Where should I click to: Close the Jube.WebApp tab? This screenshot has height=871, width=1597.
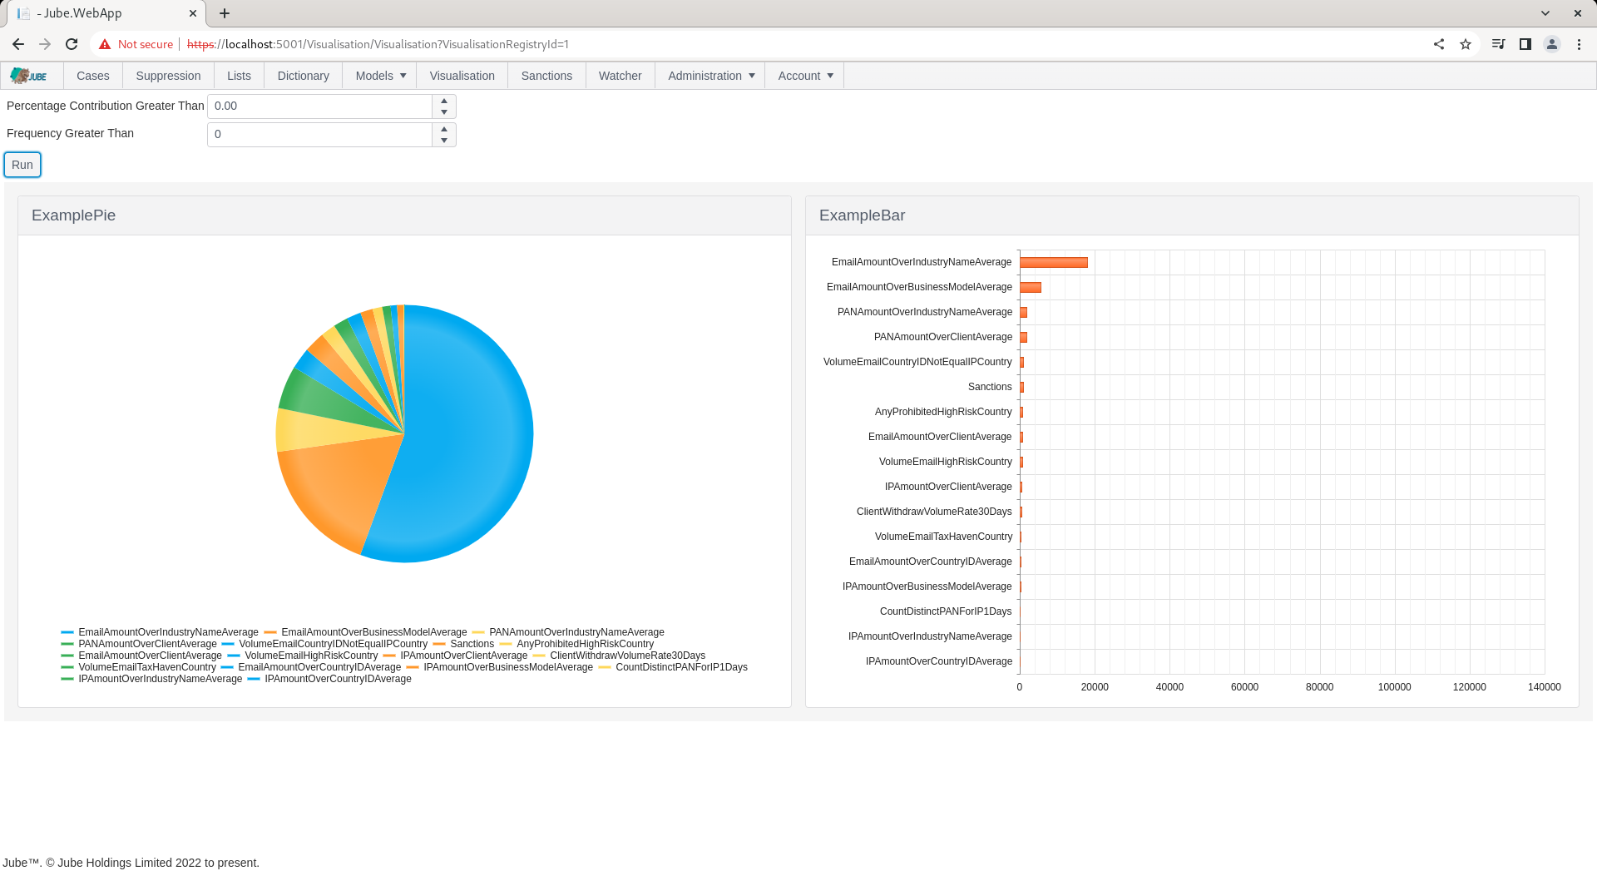[x=193, y=13]
